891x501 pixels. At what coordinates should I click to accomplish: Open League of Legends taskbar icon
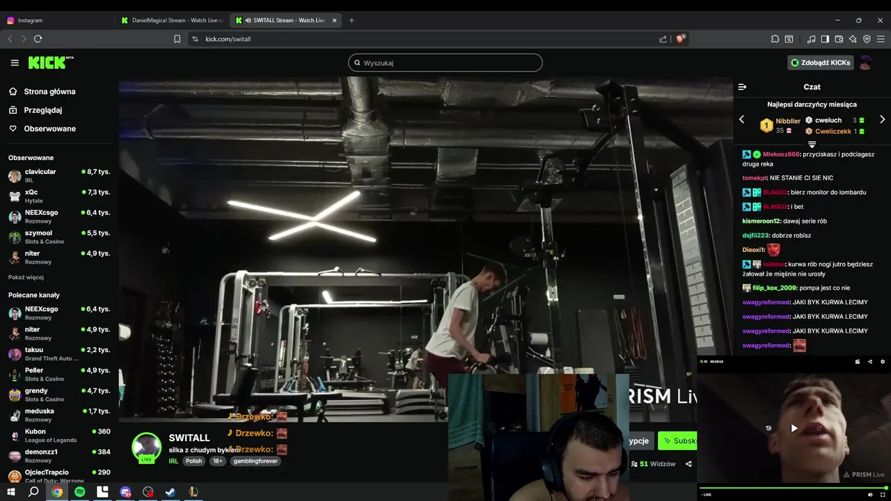point(194,492)
